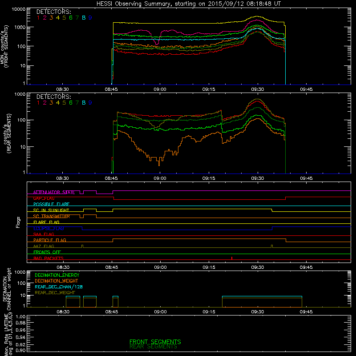
Task: Click the FRONT SEGMENTS label in livetime panel
Action: point(155,342)
